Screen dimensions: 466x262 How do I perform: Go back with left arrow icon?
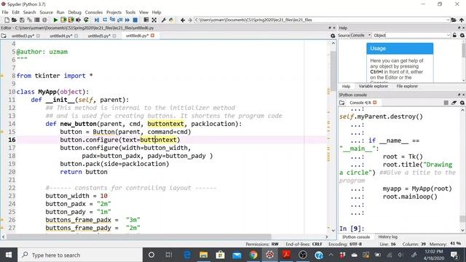pyautogui.click(x=183, y=20)
